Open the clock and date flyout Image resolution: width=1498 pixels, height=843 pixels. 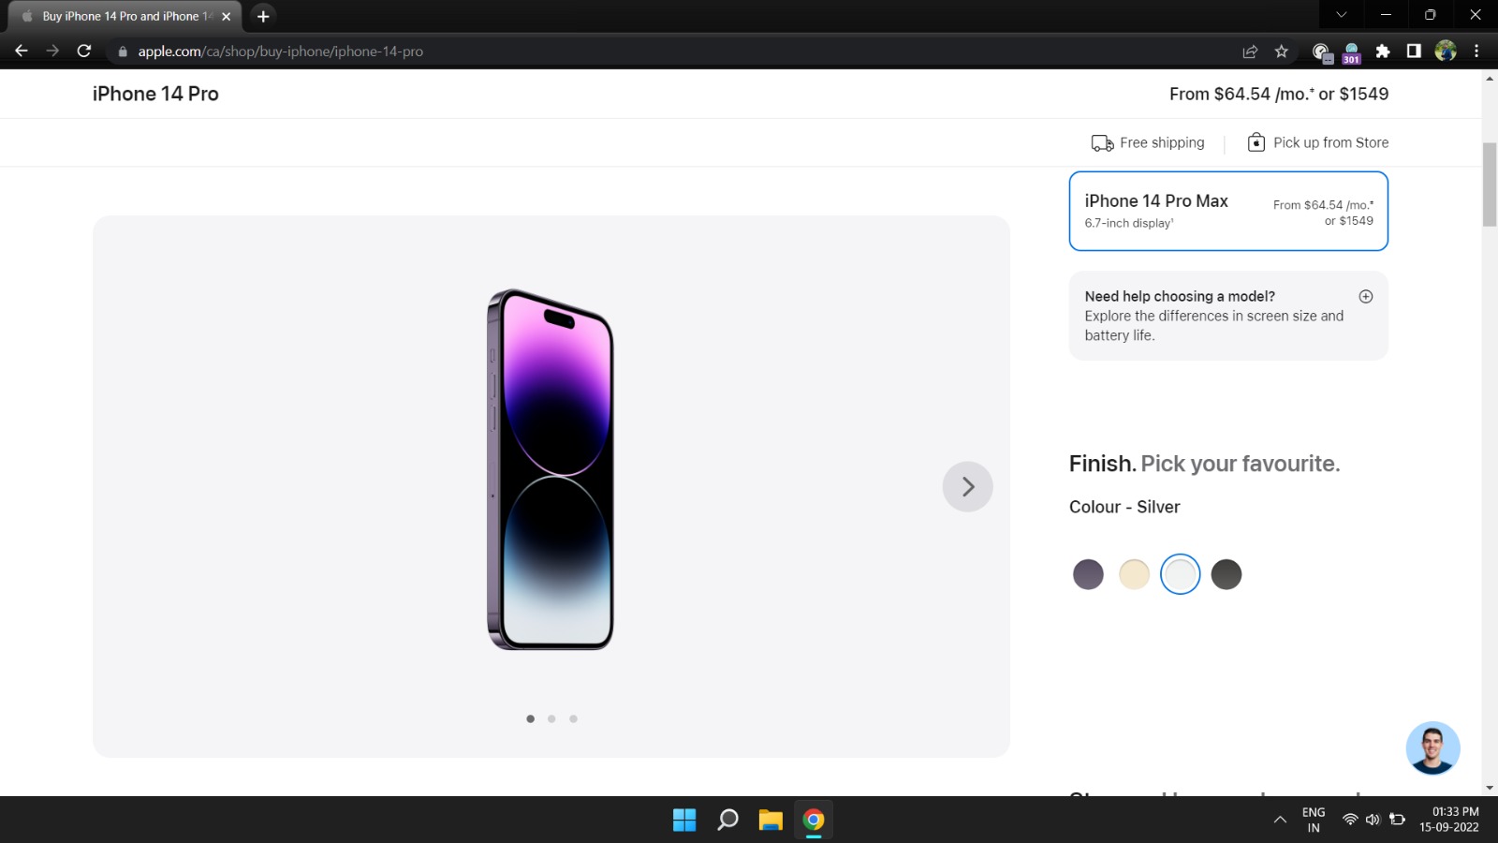coord(1449,820)
